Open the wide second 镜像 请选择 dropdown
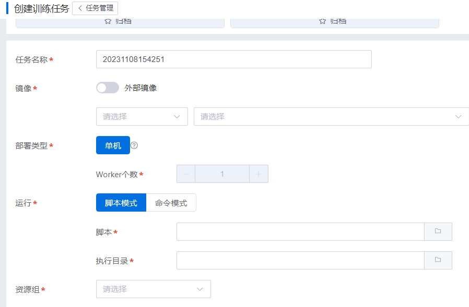This screenshot has height=307, width=469. pos(331,117)
